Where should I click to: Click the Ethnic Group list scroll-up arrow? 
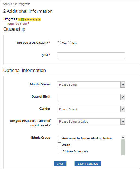[123, 137]
